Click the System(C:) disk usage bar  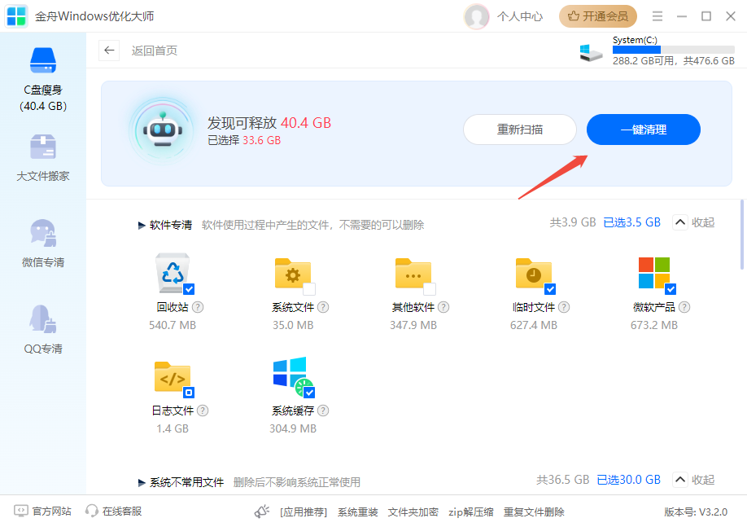click(x=674, y=50)
